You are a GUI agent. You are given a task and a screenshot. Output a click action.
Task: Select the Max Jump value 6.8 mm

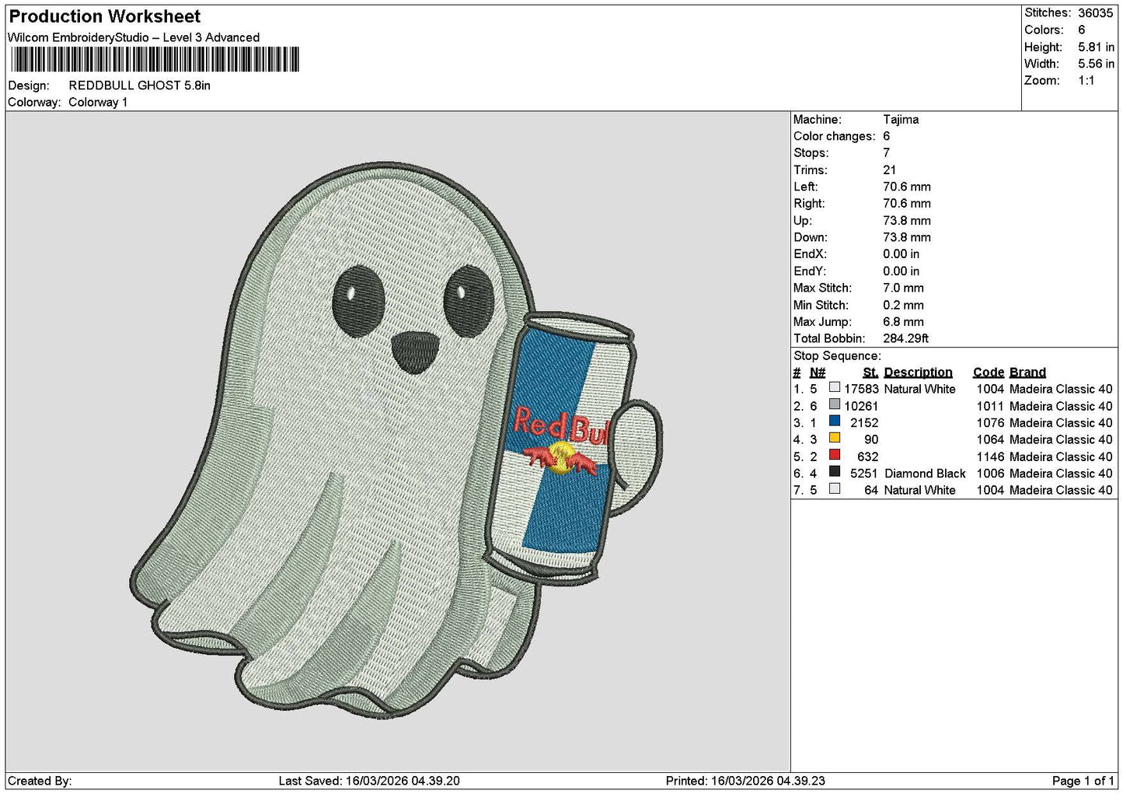point(903,322)
